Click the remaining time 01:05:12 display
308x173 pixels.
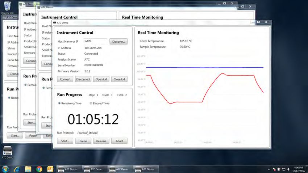point(93,119)
